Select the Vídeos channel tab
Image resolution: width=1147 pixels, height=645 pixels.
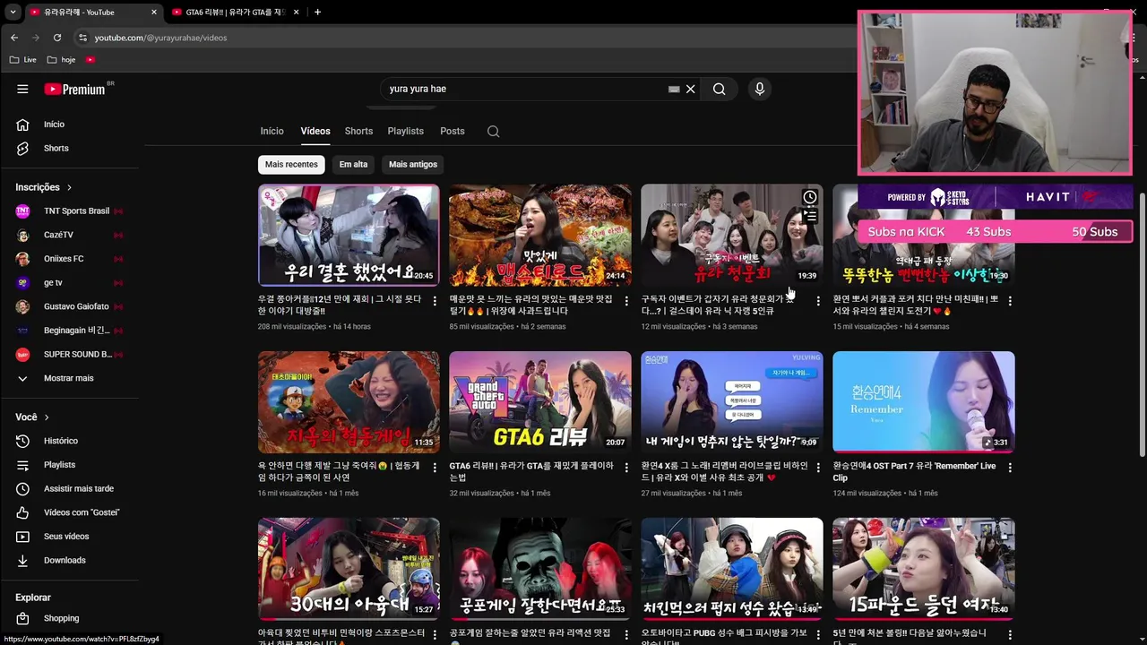(x=315, y=131)
